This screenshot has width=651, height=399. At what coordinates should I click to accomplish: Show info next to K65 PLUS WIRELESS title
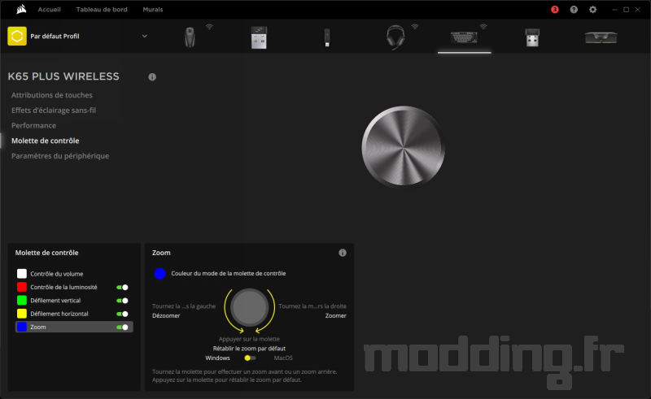click(152, 76)
